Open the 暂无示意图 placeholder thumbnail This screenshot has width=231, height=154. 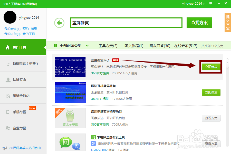click(x=70, y=118)
